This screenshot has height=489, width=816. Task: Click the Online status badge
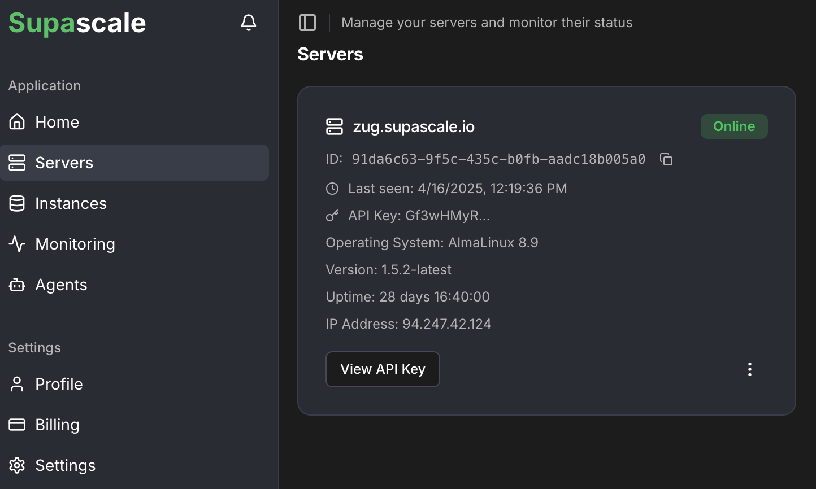coord(734,126)
